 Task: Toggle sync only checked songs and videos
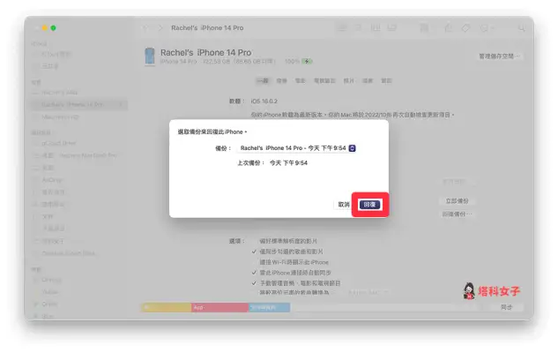pos(254,252)
